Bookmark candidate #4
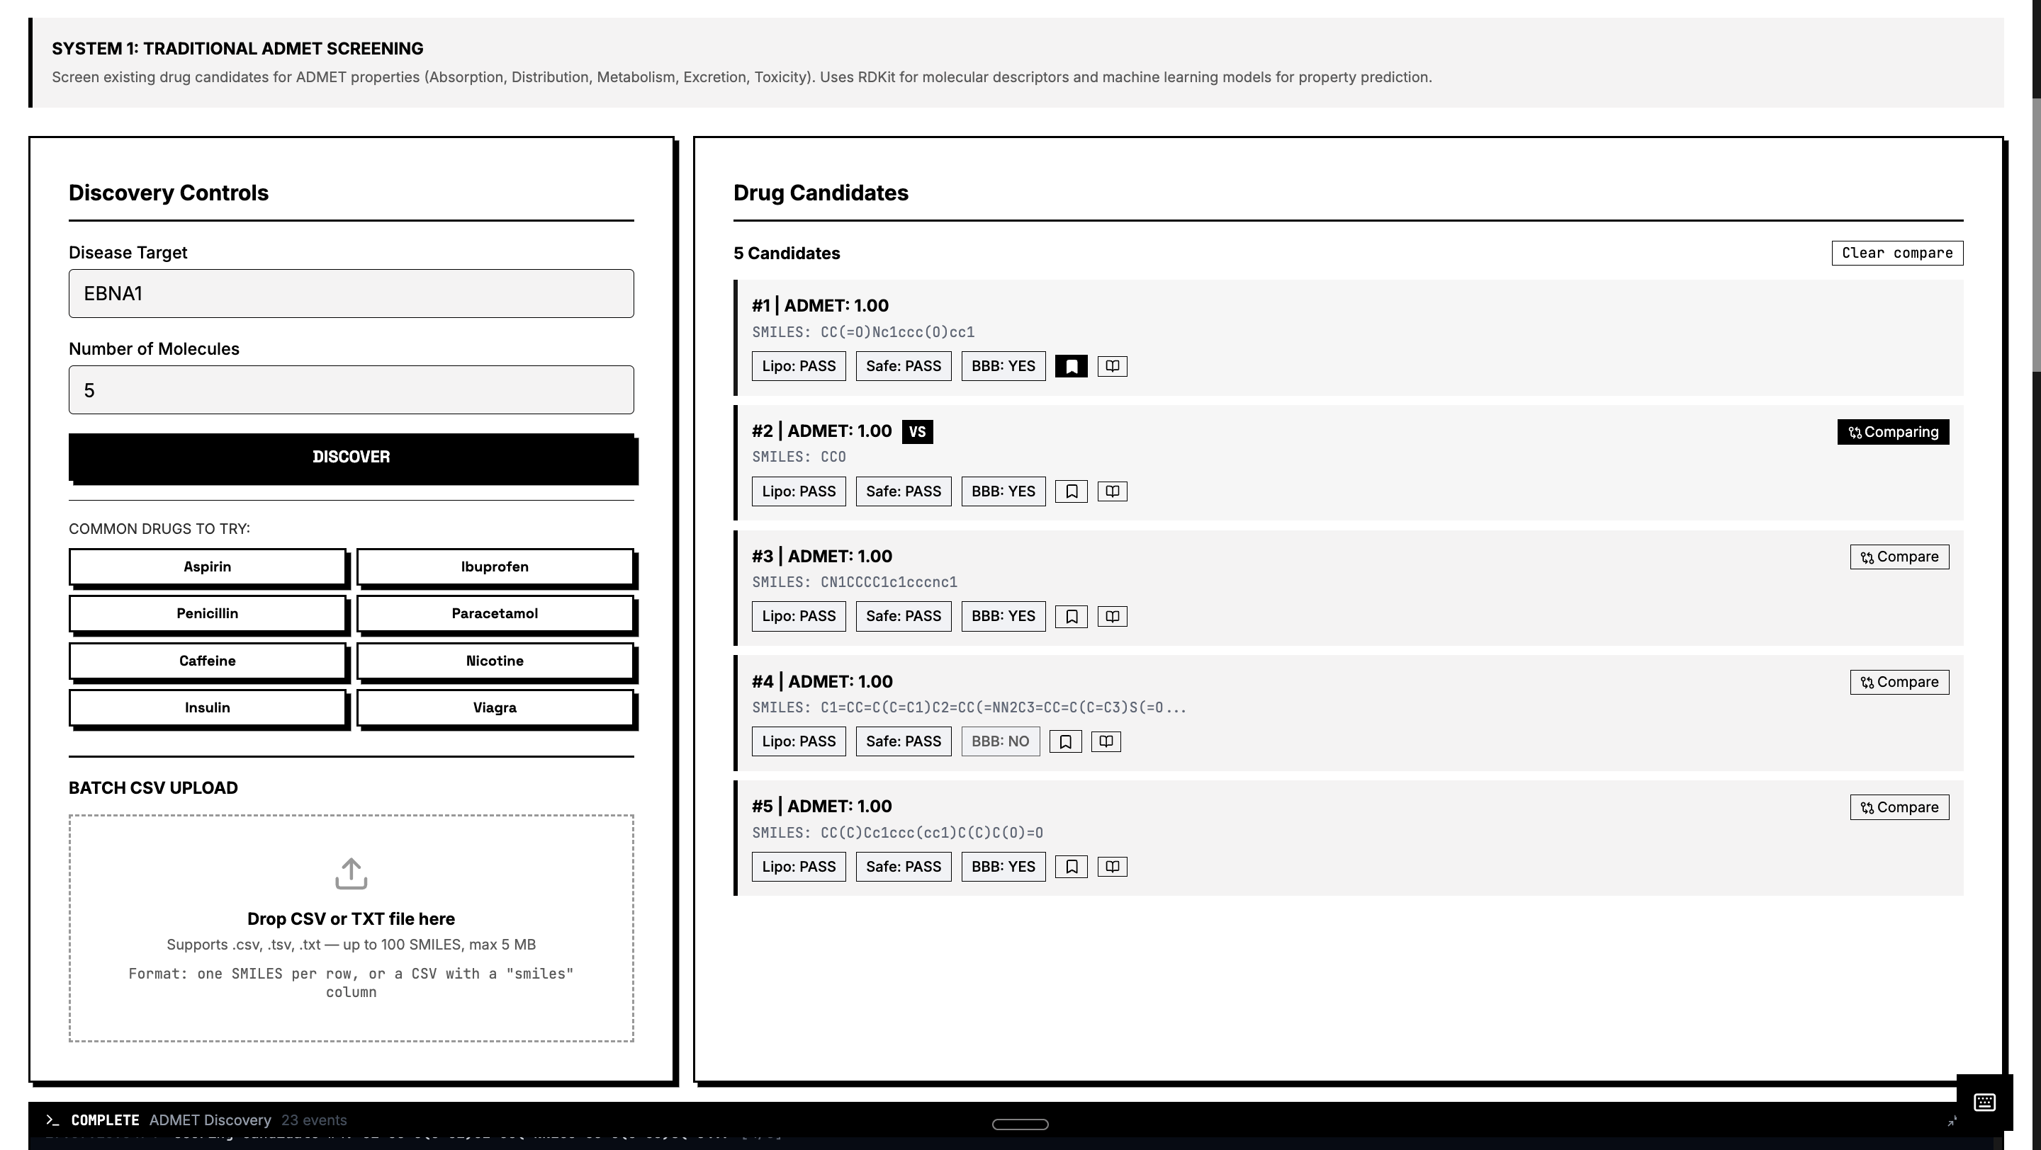 coord(1065,741)
